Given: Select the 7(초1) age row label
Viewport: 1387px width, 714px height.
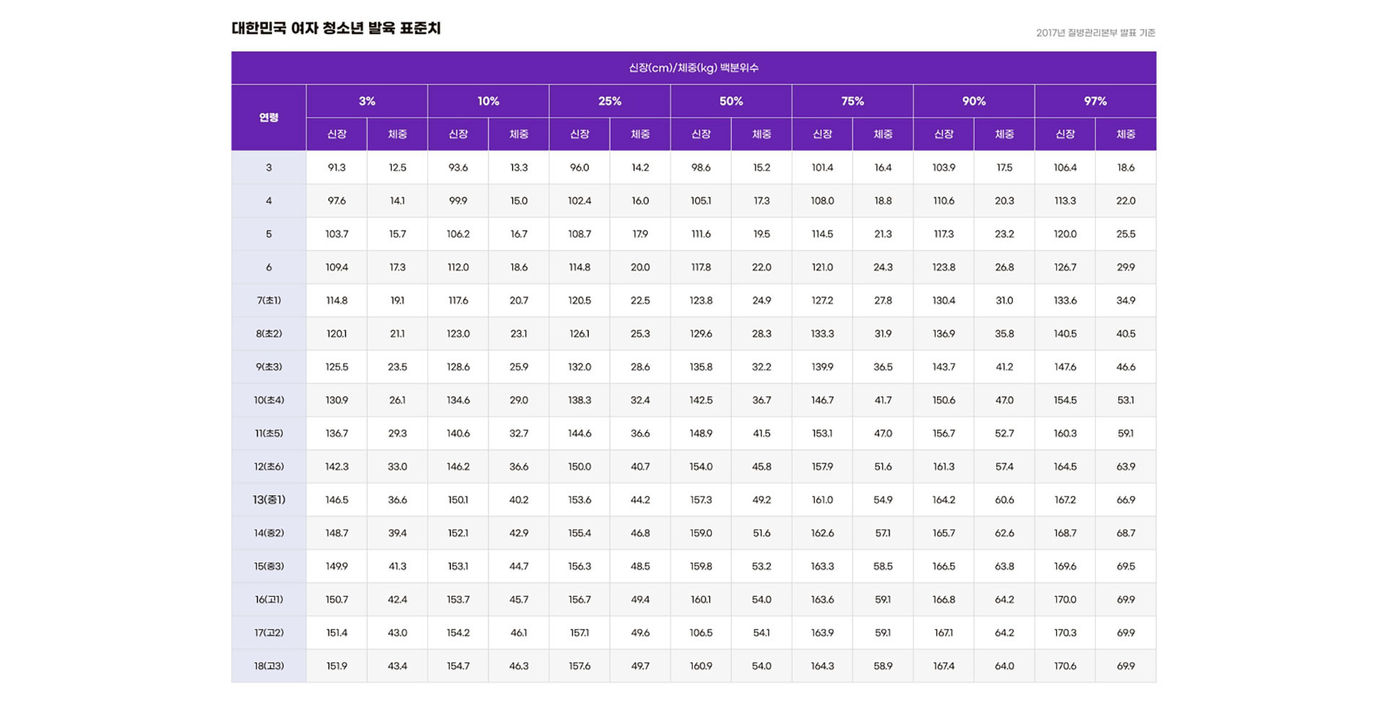Looking at the screenshot, I should [269, 300].
